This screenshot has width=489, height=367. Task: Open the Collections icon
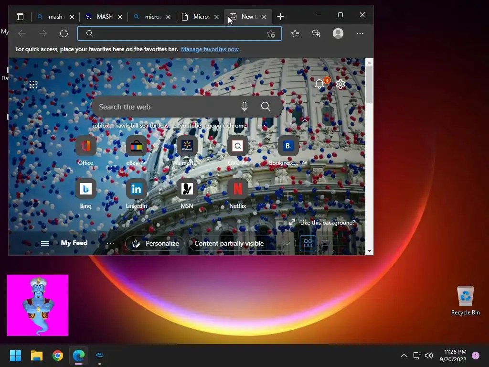316,33
